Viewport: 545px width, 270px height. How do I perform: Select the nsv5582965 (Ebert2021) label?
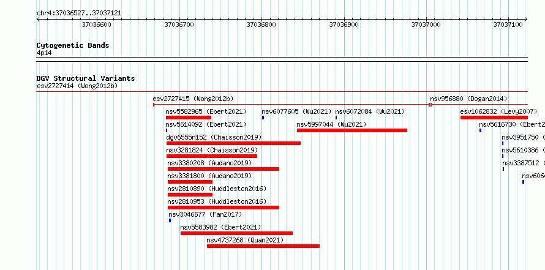[x=206, y=111]
